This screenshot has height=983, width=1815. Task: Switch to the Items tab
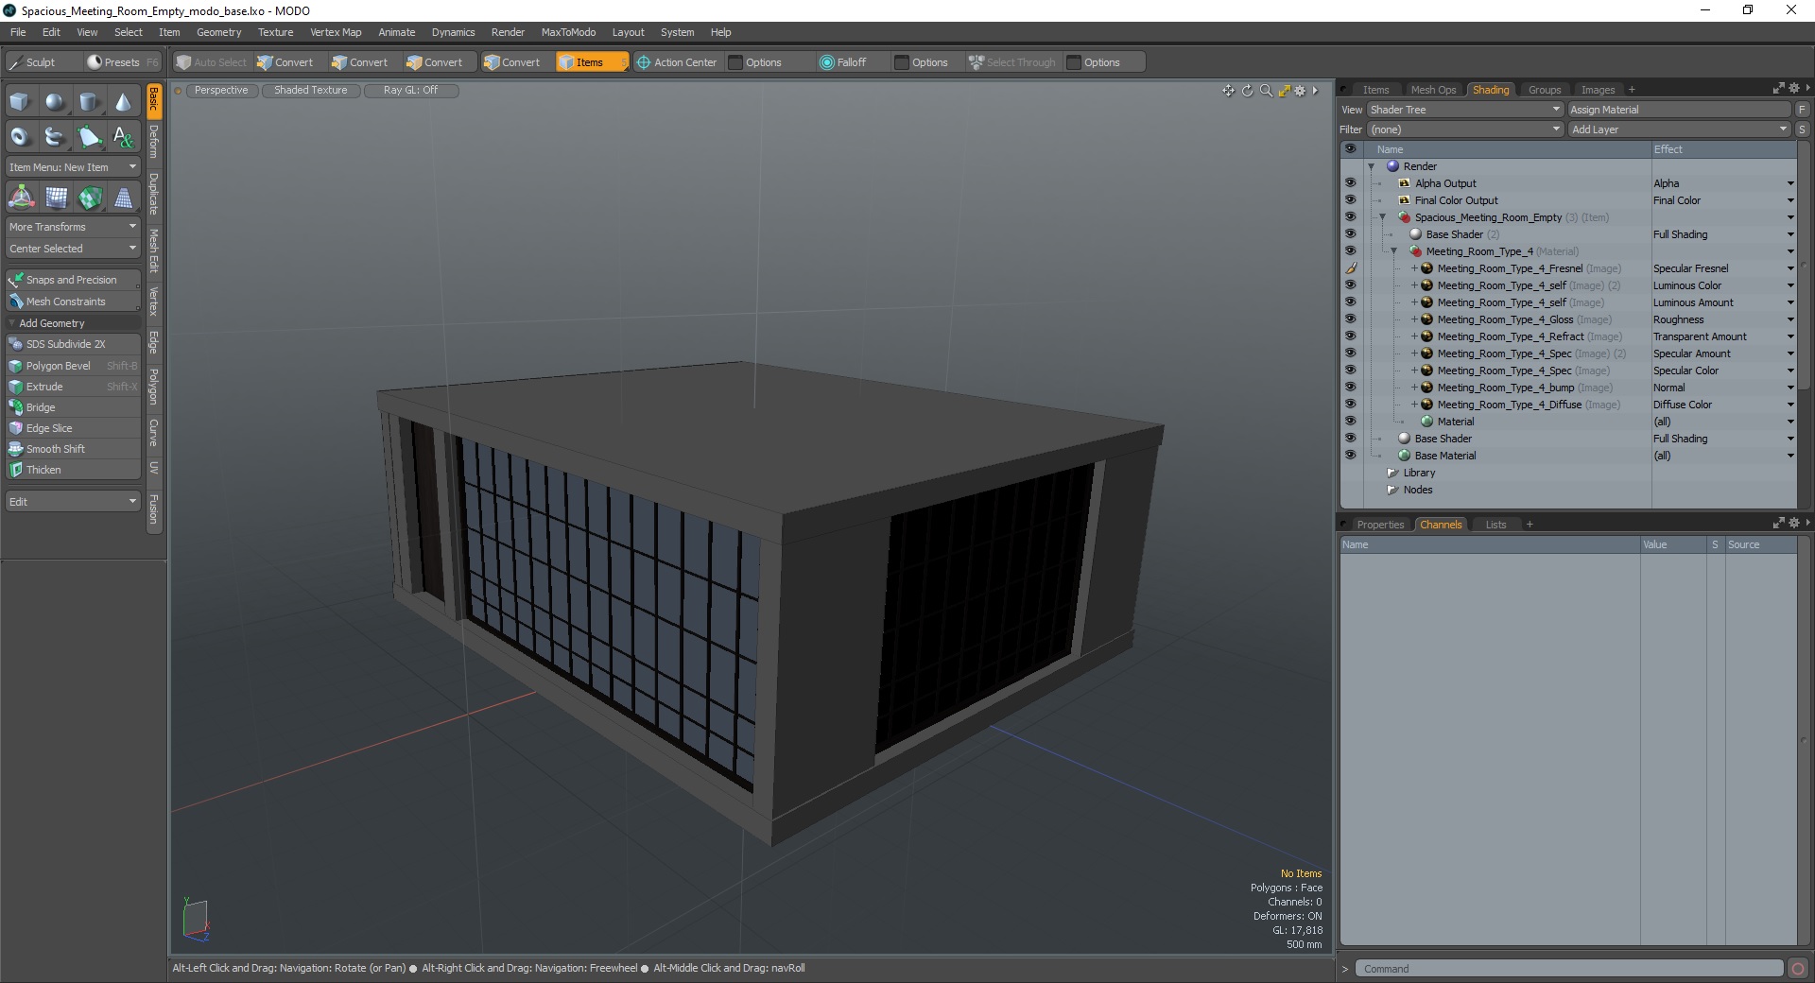1375,90
